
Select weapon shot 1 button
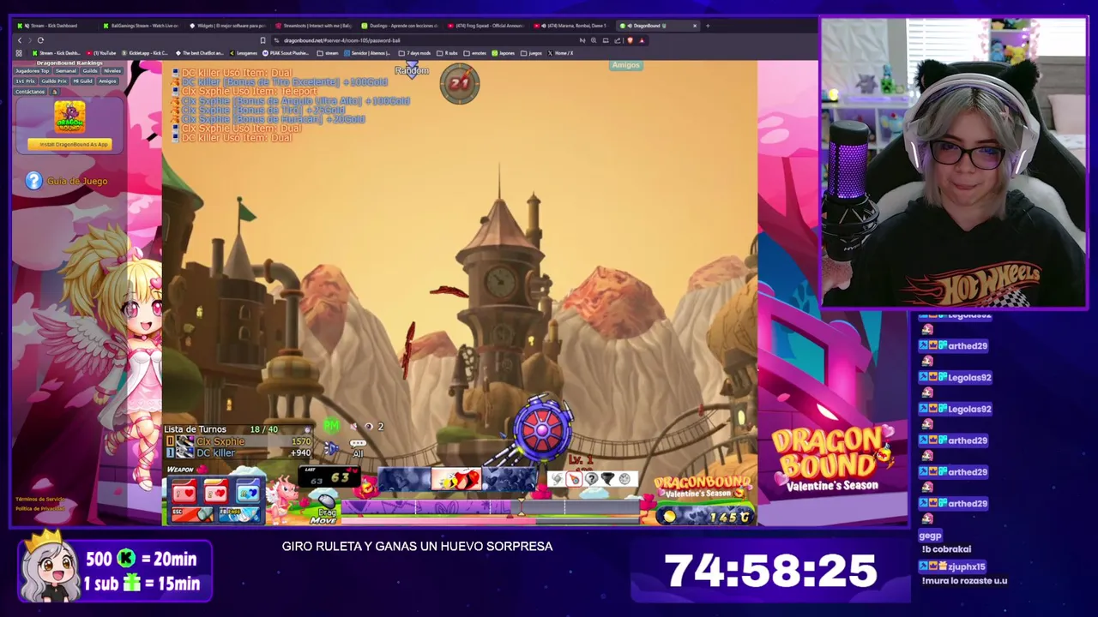coord(184,492)
